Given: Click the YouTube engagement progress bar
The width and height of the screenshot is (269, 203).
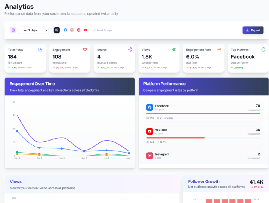Looking at the screenshot, I should coord(203,138).
